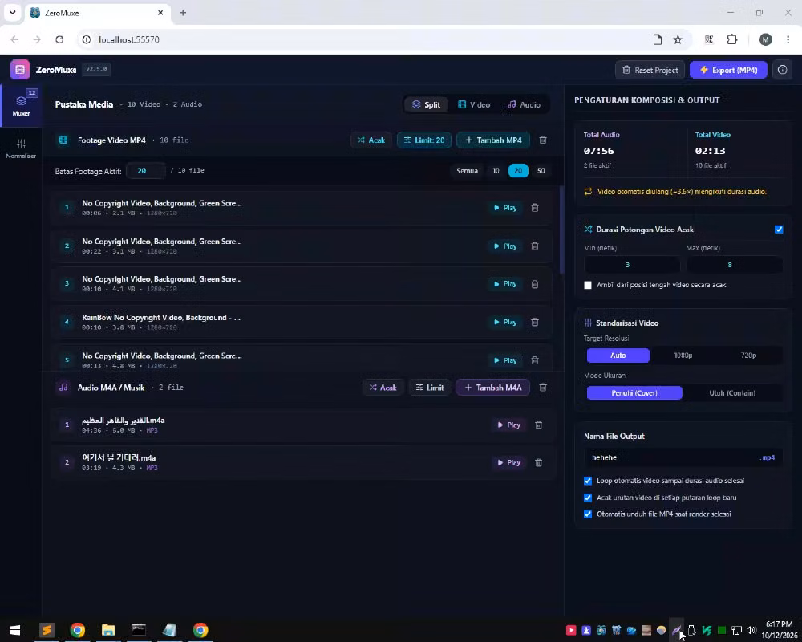Viewport: 802px width, 642px height.
Task: Bookmark this page with the star icon
Action: (x=678, y=39)
